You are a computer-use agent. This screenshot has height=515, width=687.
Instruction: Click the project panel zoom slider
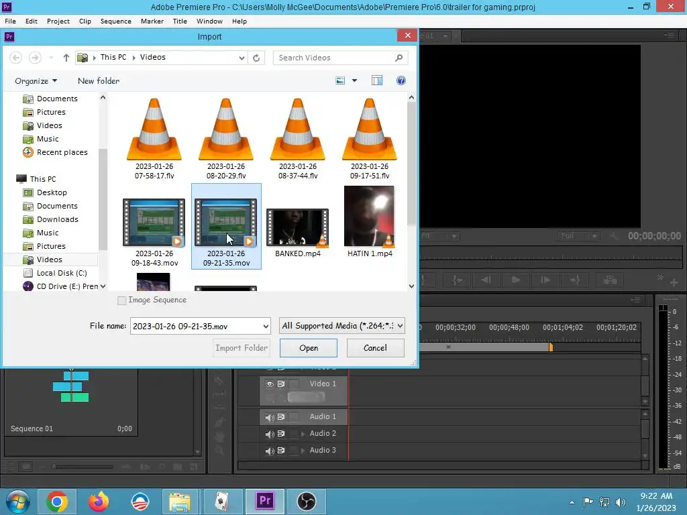pos(83,467)
